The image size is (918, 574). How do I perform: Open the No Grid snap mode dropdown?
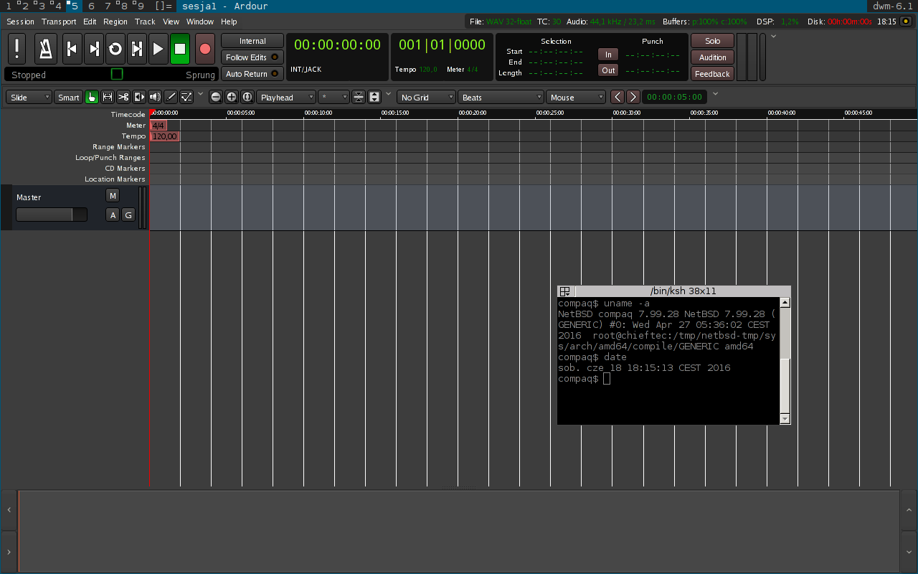click(427, 97)
